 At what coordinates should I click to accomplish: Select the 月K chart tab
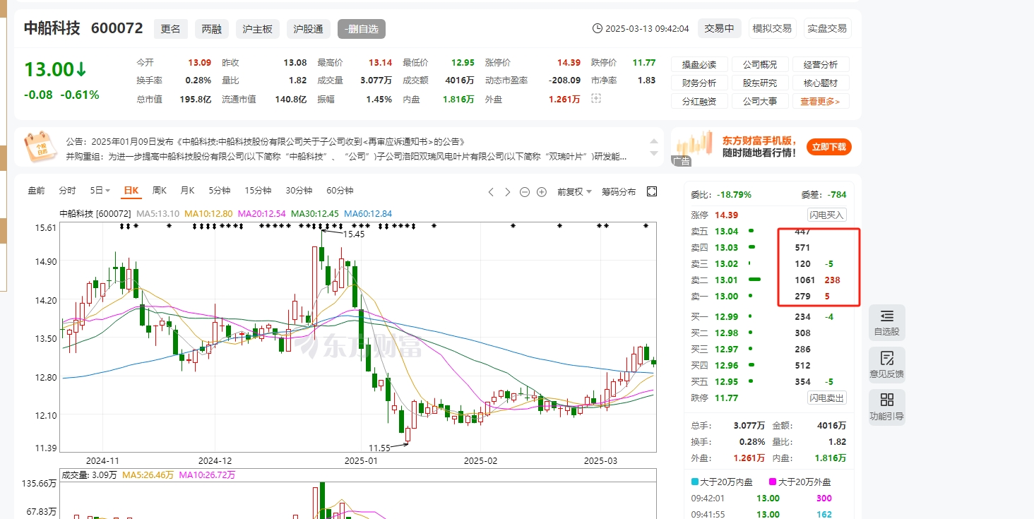[187, 191]
